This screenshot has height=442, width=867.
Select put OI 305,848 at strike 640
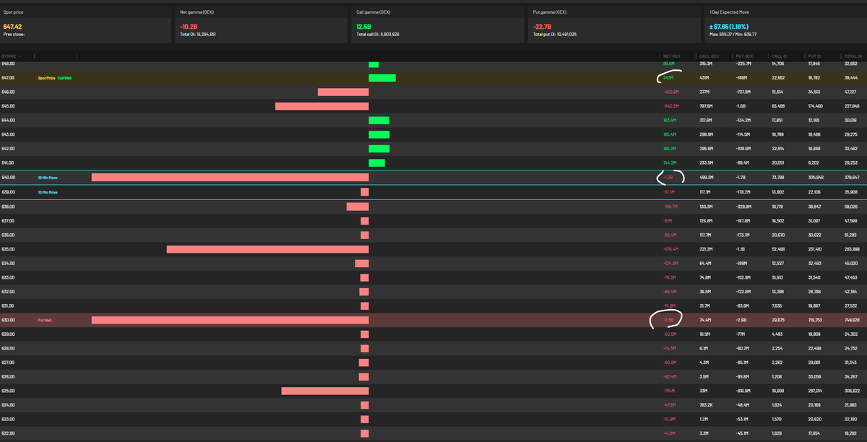coord(815,177)
